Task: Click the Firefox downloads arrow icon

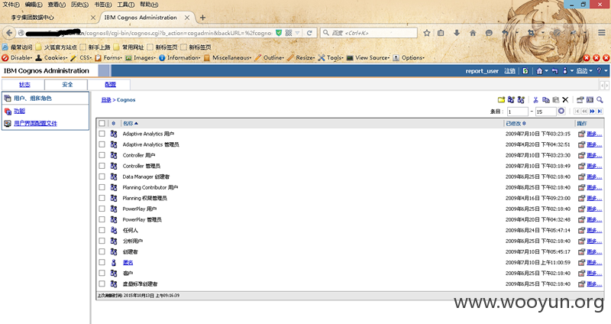Action: click(x=457, y=33)
